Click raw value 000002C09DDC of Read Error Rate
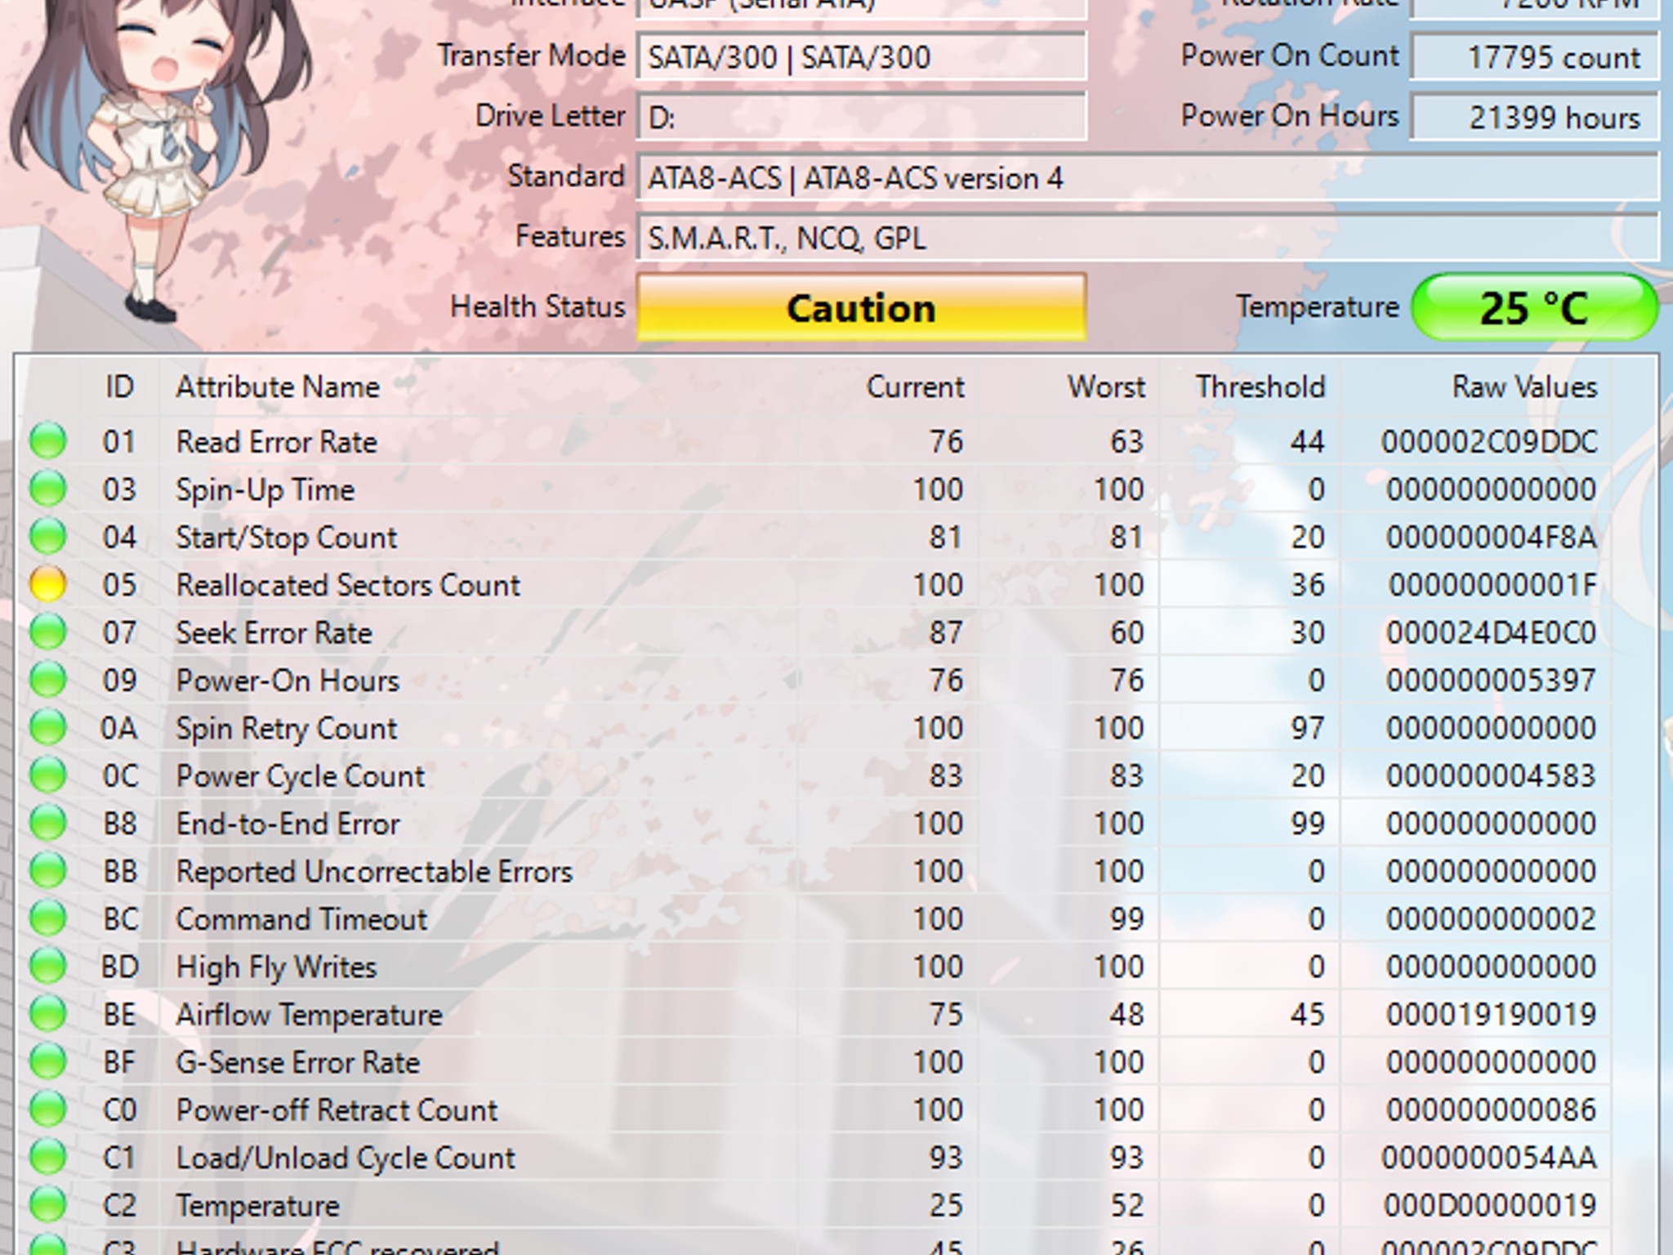This screenshot has height=1255, width=1673. point(1489,441)
